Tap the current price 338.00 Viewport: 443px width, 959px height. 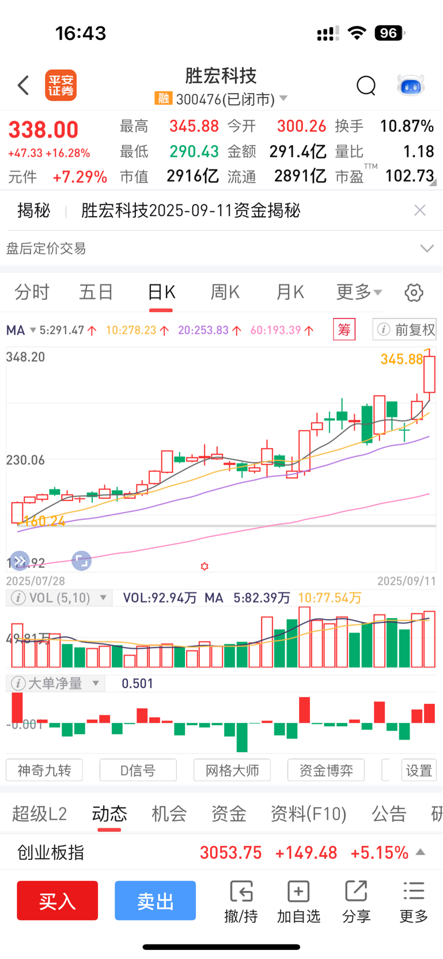click(43, 130)
